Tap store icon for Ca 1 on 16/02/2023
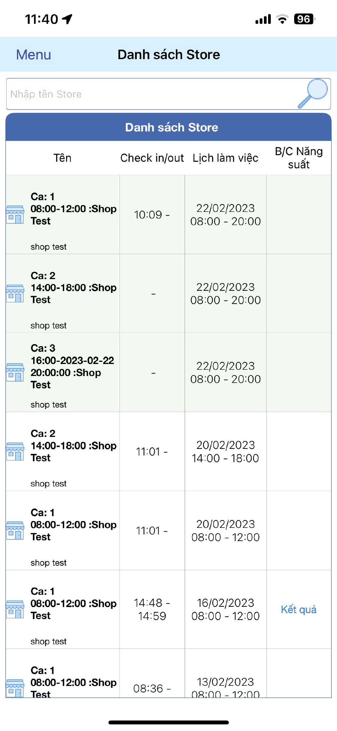This screenshot has width=337, height=731. 15,609
